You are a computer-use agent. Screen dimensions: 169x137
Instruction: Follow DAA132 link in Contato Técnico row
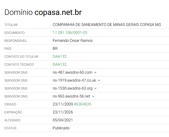tap(60, 64)
